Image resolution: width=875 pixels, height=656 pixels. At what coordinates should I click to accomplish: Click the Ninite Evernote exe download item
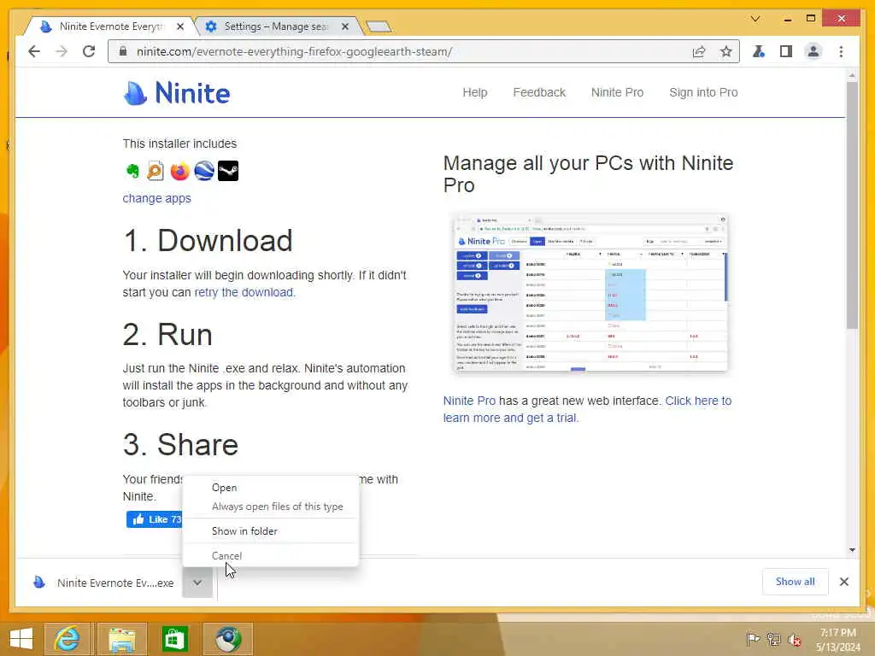[x=103, y=583]
